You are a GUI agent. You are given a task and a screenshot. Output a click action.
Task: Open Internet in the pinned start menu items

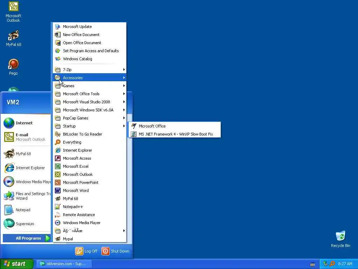click(27, 123)
